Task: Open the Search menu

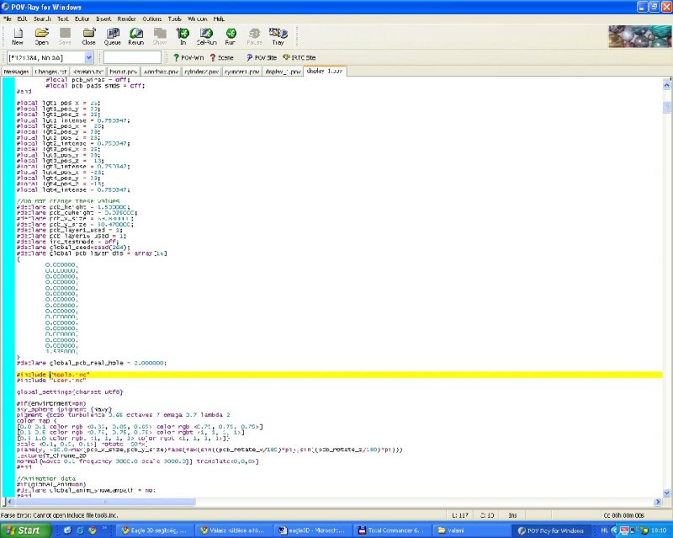Action: (42, 19)
